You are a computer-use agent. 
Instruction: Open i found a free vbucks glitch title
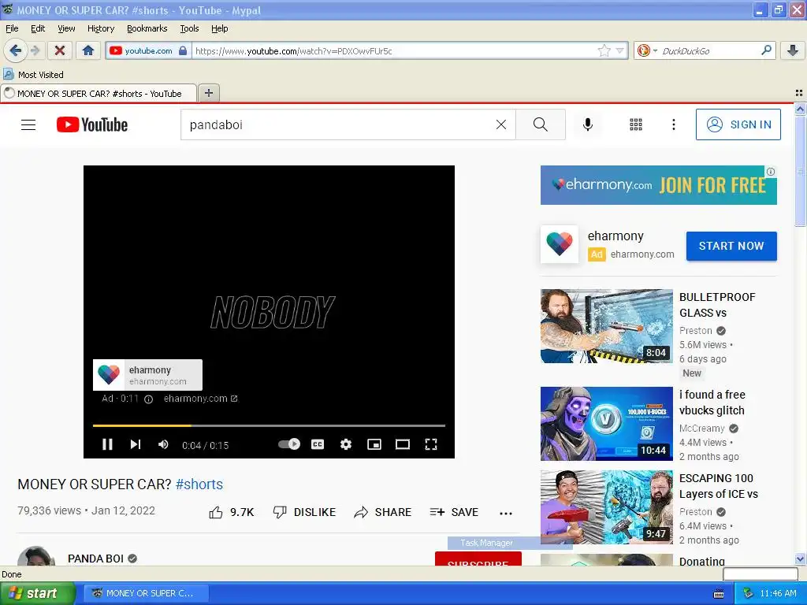click(x=712, y=403)
